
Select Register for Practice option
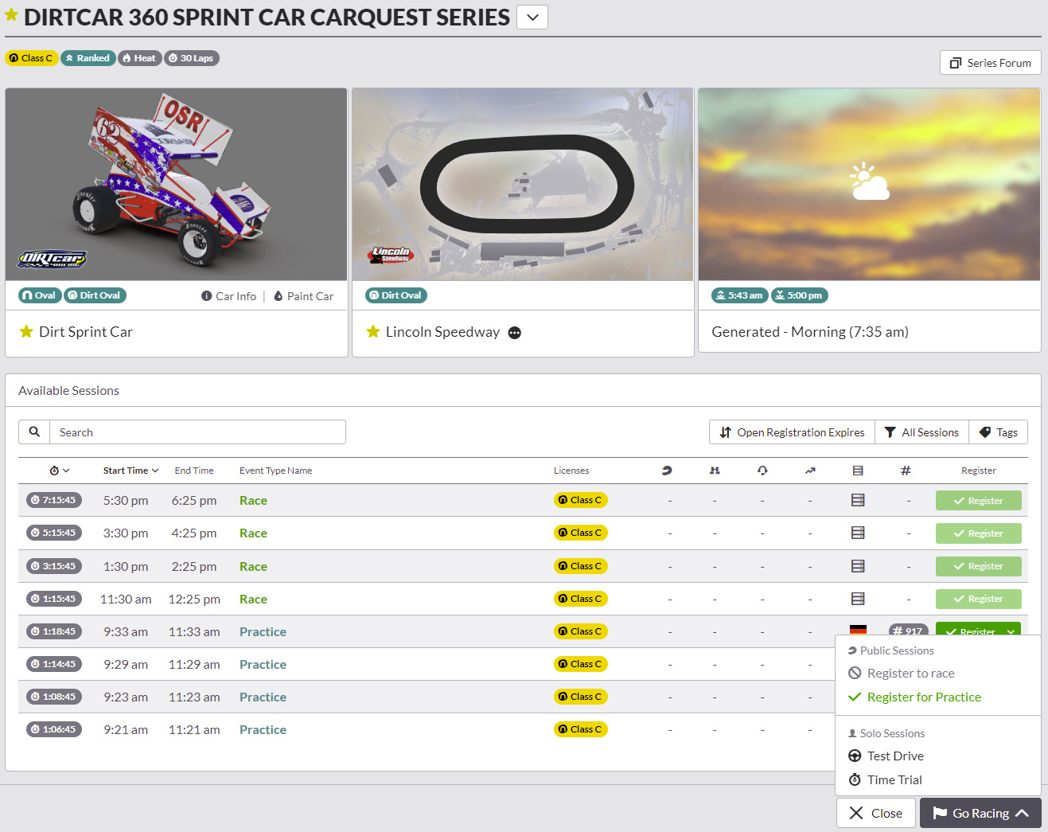[x=923, y=697]
